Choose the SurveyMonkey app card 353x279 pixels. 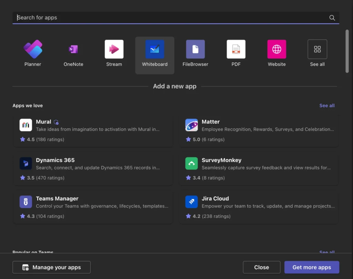click(x=259, y=168)
